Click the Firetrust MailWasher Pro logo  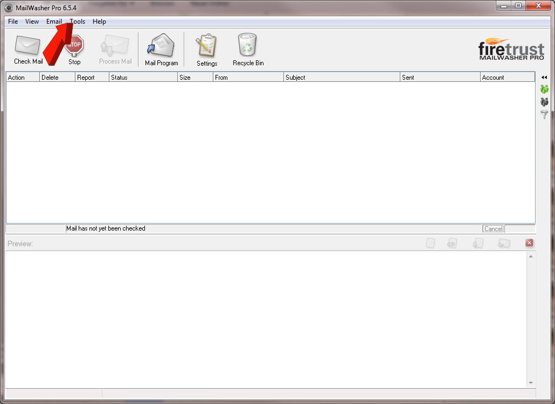coord(511,49)
